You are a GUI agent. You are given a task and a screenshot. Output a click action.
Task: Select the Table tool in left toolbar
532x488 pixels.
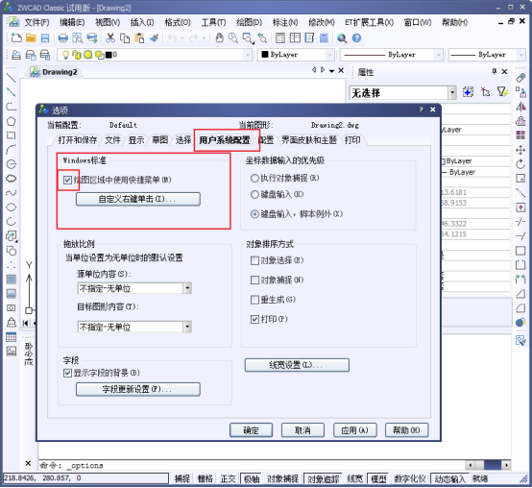coord(12,336)
